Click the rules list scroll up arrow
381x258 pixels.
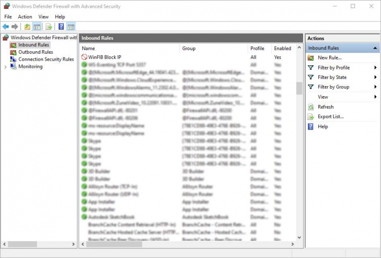coord(299,48)
